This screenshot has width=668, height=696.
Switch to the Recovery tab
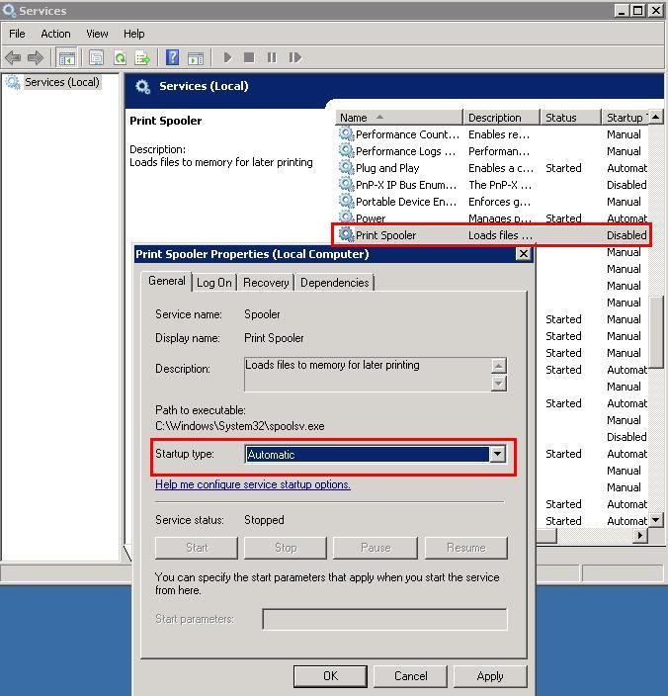266,283
